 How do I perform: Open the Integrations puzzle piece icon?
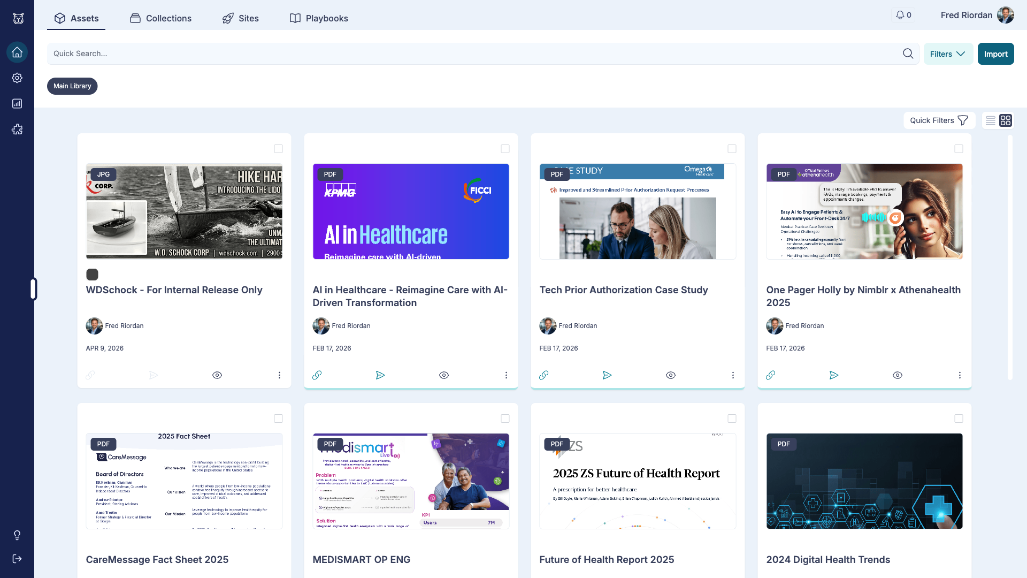(17, 129)
